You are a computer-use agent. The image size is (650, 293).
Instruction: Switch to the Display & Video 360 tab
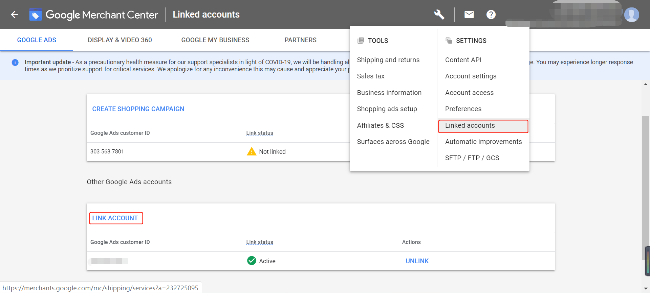pos(120,40)
